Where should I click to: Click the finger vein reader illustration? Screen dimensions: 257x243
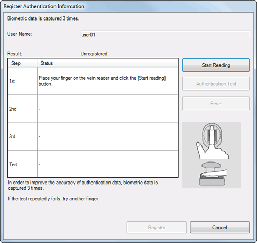tap(211, 155)
